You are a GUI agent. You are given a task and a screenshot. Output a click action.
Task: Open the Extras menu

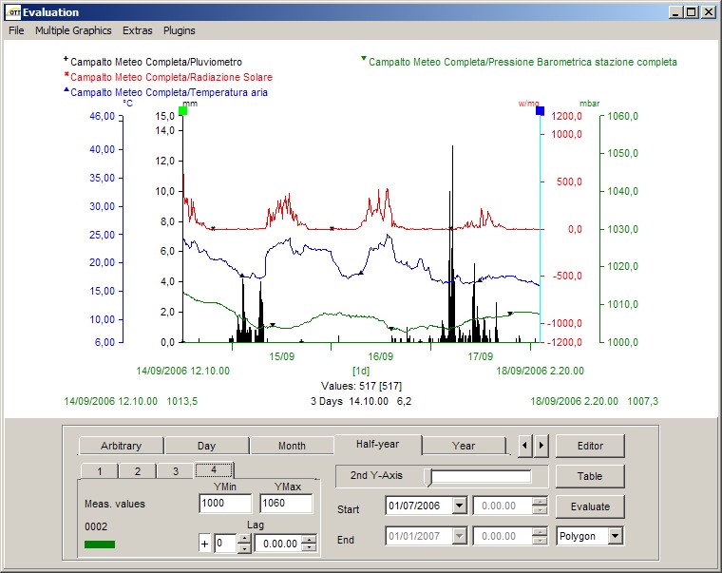tap(137, 30)
